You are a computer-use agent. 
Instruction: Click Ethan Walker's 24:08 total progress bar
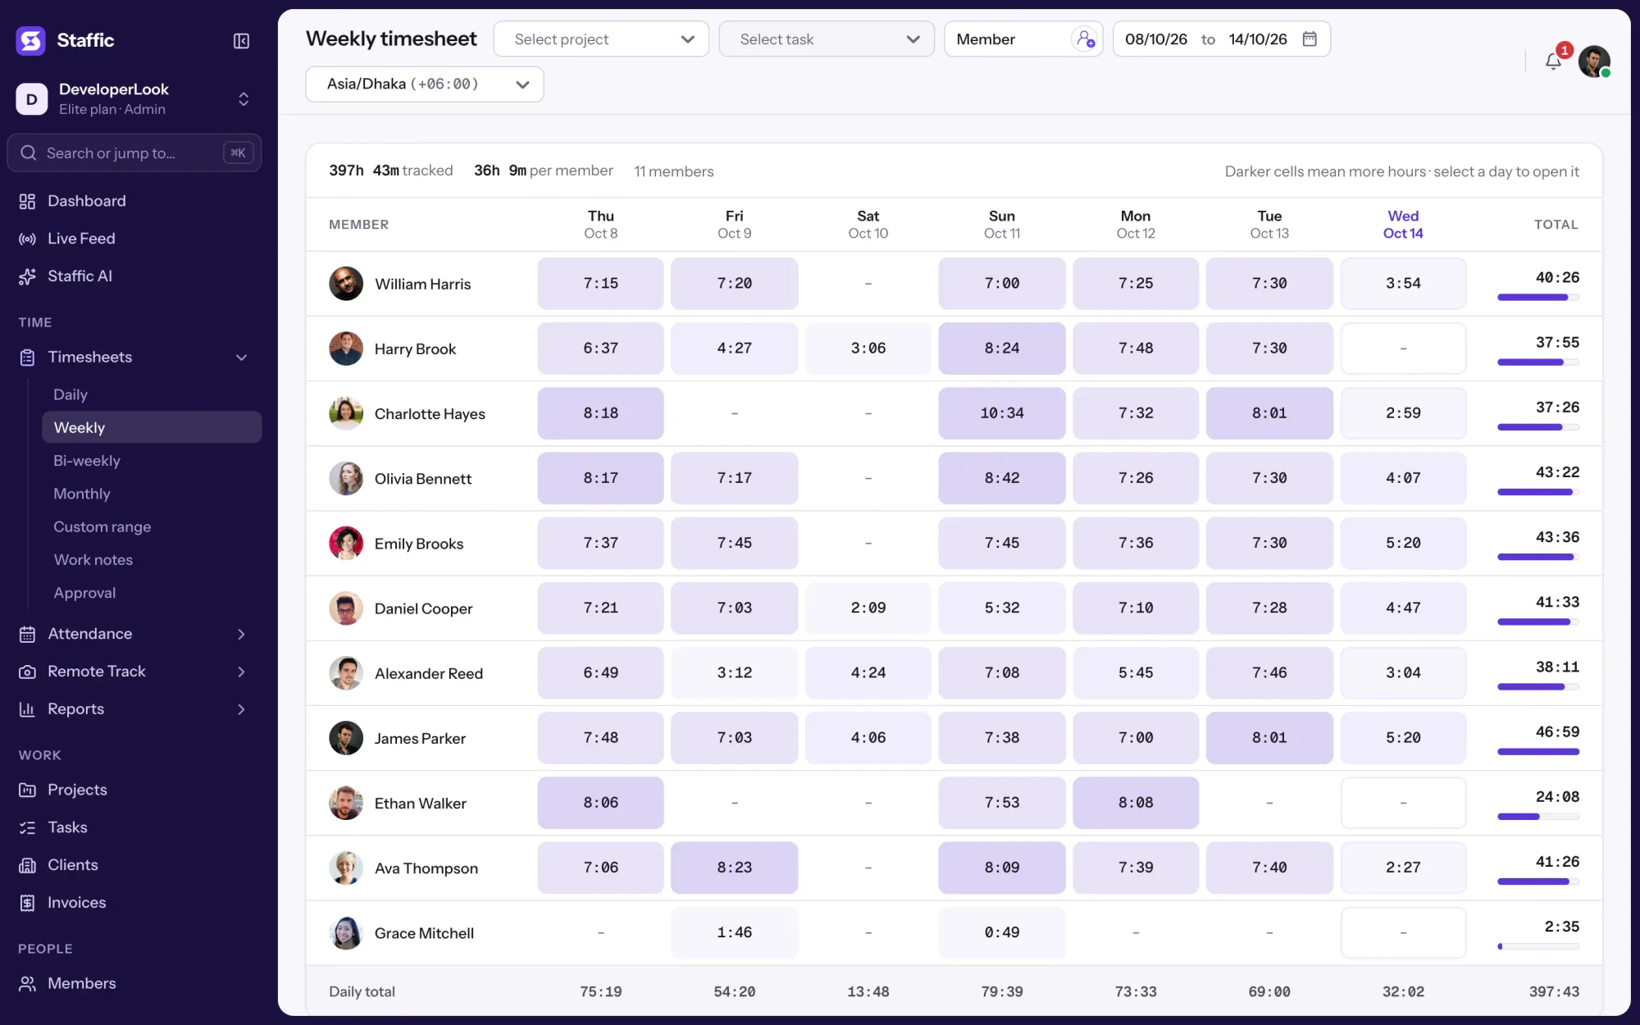(x=1538, y=817)
